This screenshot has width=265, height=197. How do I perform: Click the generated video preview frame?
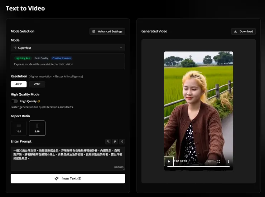point(199,111)
